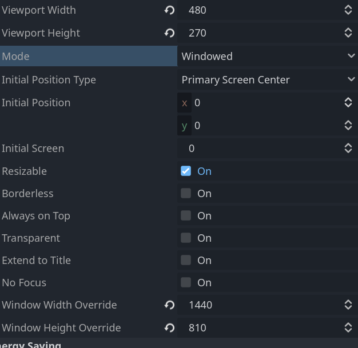The width and height of the screenshot is (358, 348).
Task: Revert Window Width Override to default
Action: coord(169,305)
